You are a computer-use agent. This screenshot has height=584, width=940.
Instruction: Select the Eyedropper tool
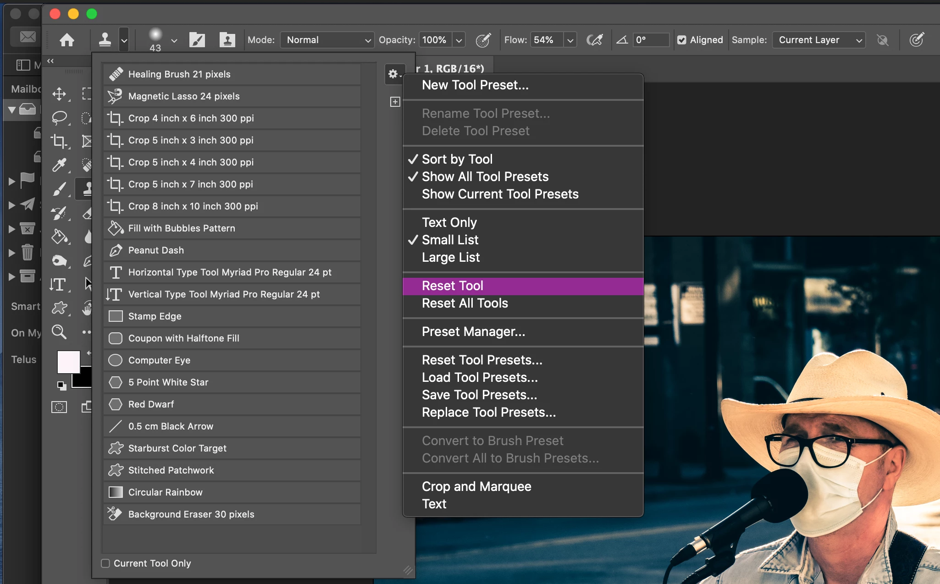[x=59, y=165]
